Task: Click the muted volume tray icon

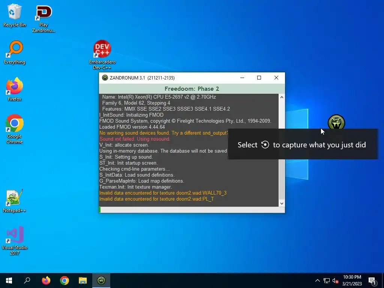Action: tap(335, 280)
